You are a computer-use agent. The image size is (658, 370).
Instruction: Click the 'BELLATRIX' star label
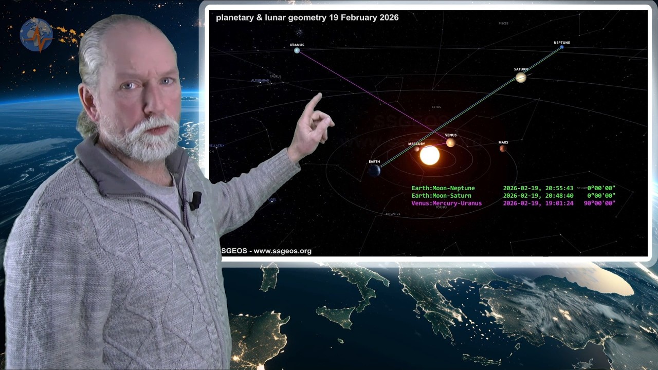[x=217, y=145]
